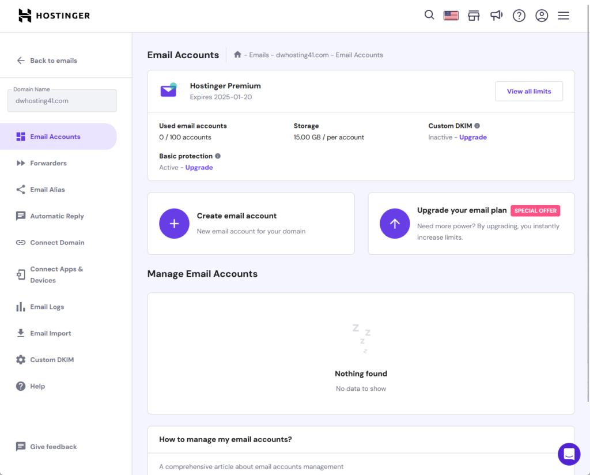Click the SPECIAL OFFER badge

point(535,211)
